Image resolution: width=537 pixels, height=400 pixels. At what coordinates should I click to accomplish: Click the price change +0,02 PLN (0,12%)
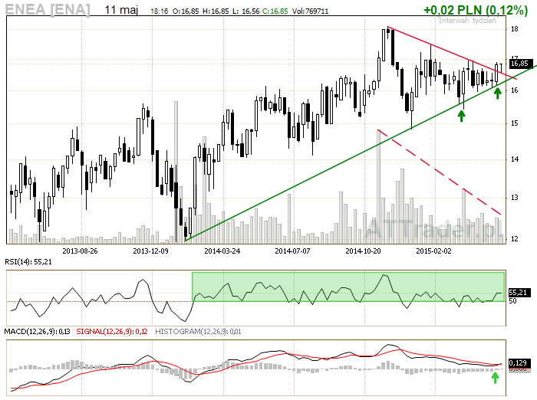(x=476, y=10)
